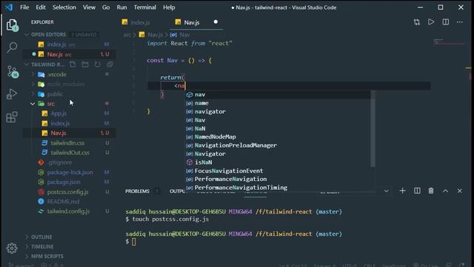Maximize the panel size with up chevron
This screenshot has height=267, width=474.
(x=445, y=191)
